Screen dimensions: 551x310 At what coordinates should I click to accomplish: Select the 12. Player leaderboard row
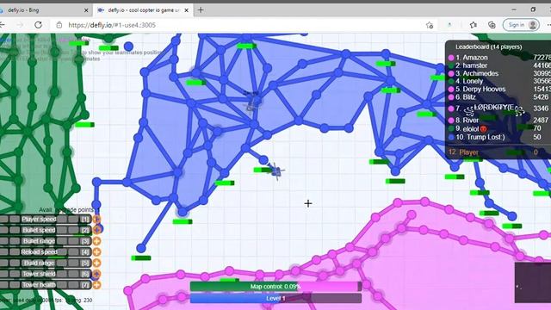tap(499, 152)
